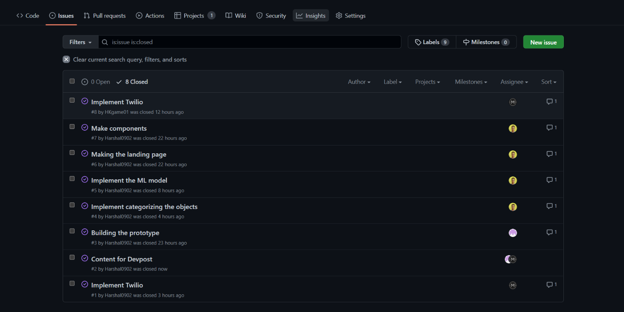
Task: Check the box for Building the prototype
Action: click(72, 231)
